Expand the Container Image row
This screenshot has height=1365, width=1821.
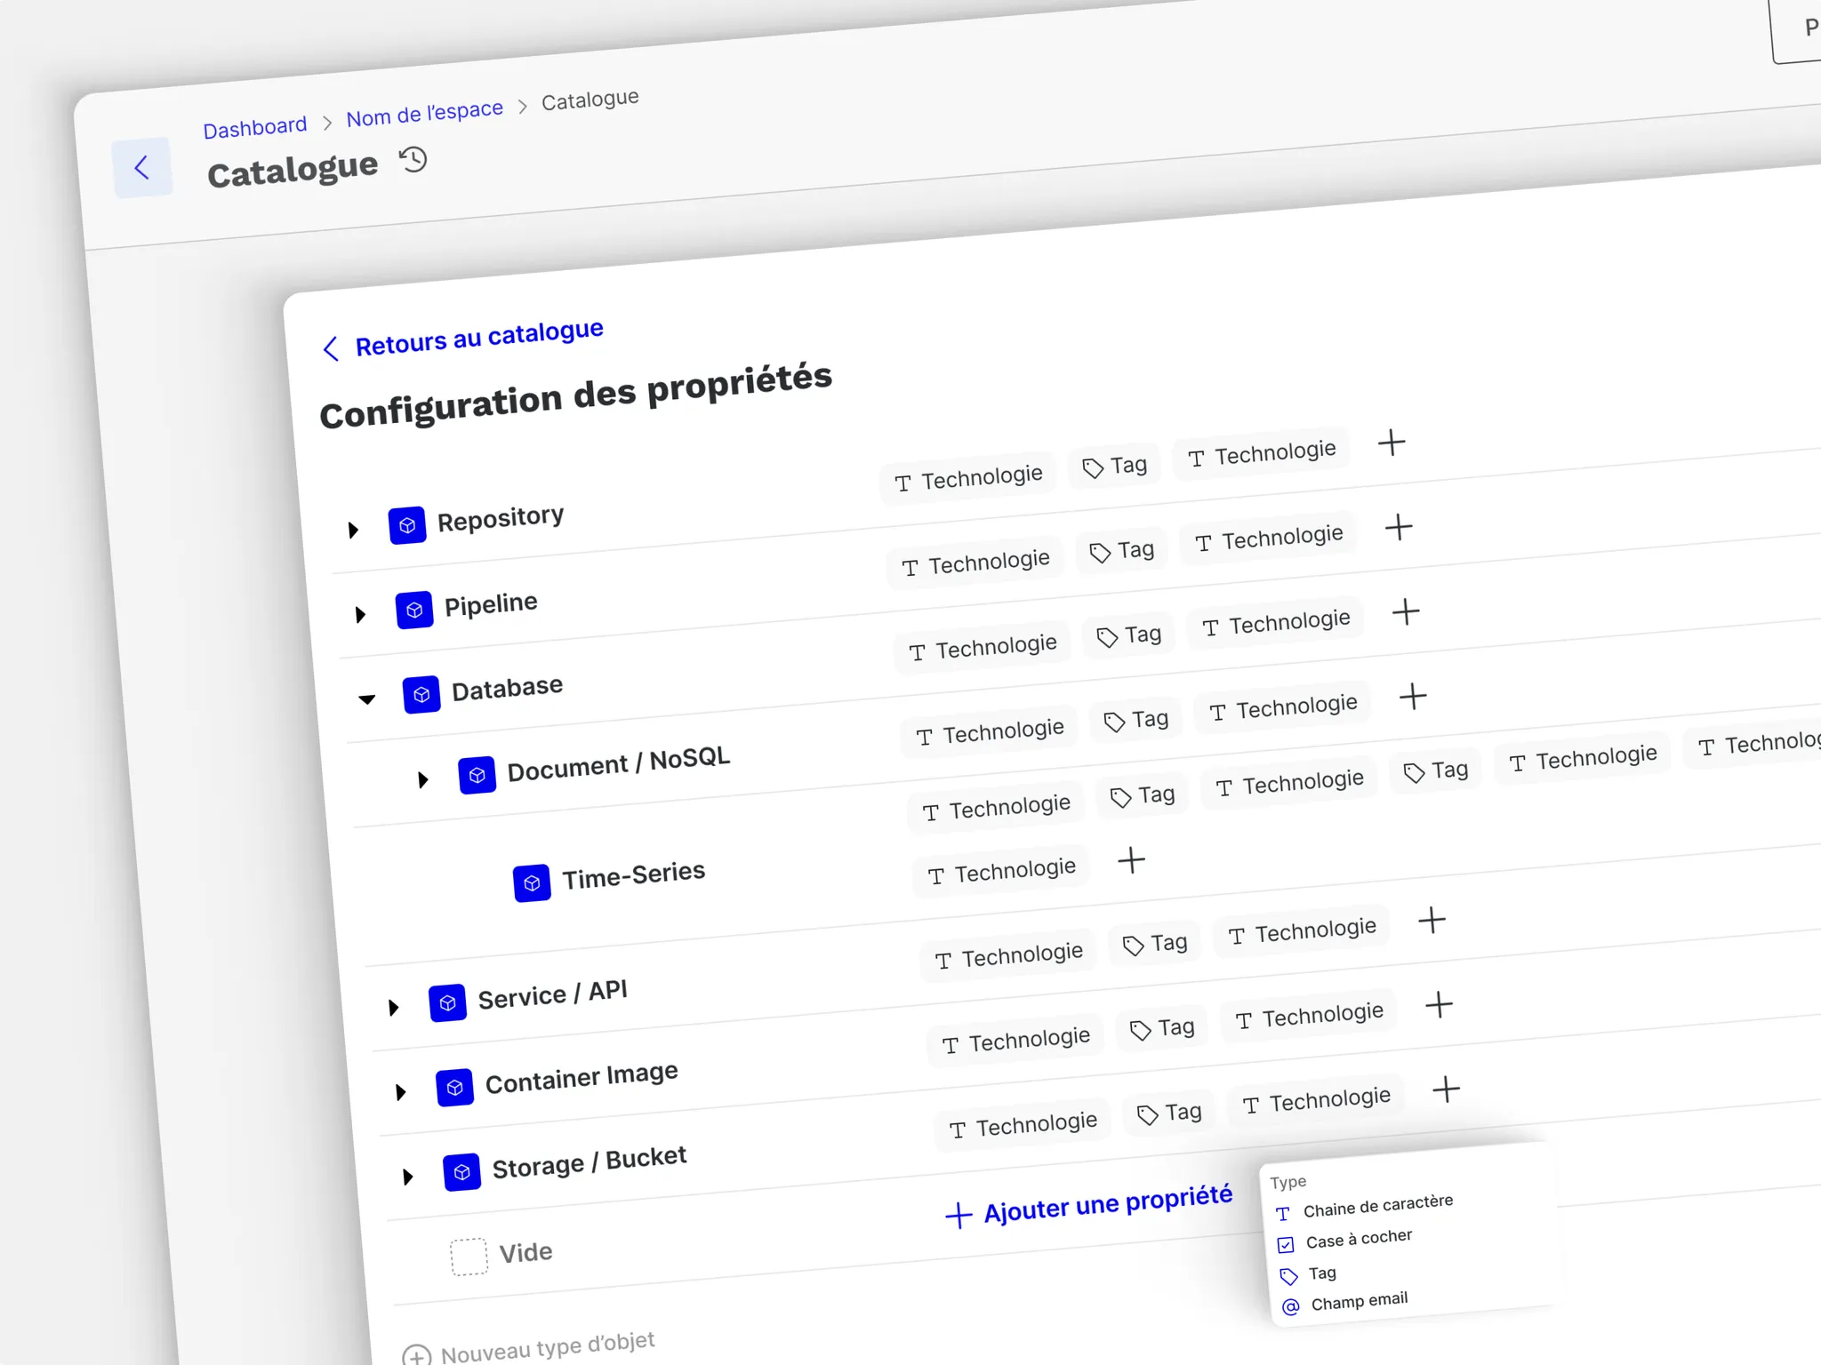[x=400, y=1091]
